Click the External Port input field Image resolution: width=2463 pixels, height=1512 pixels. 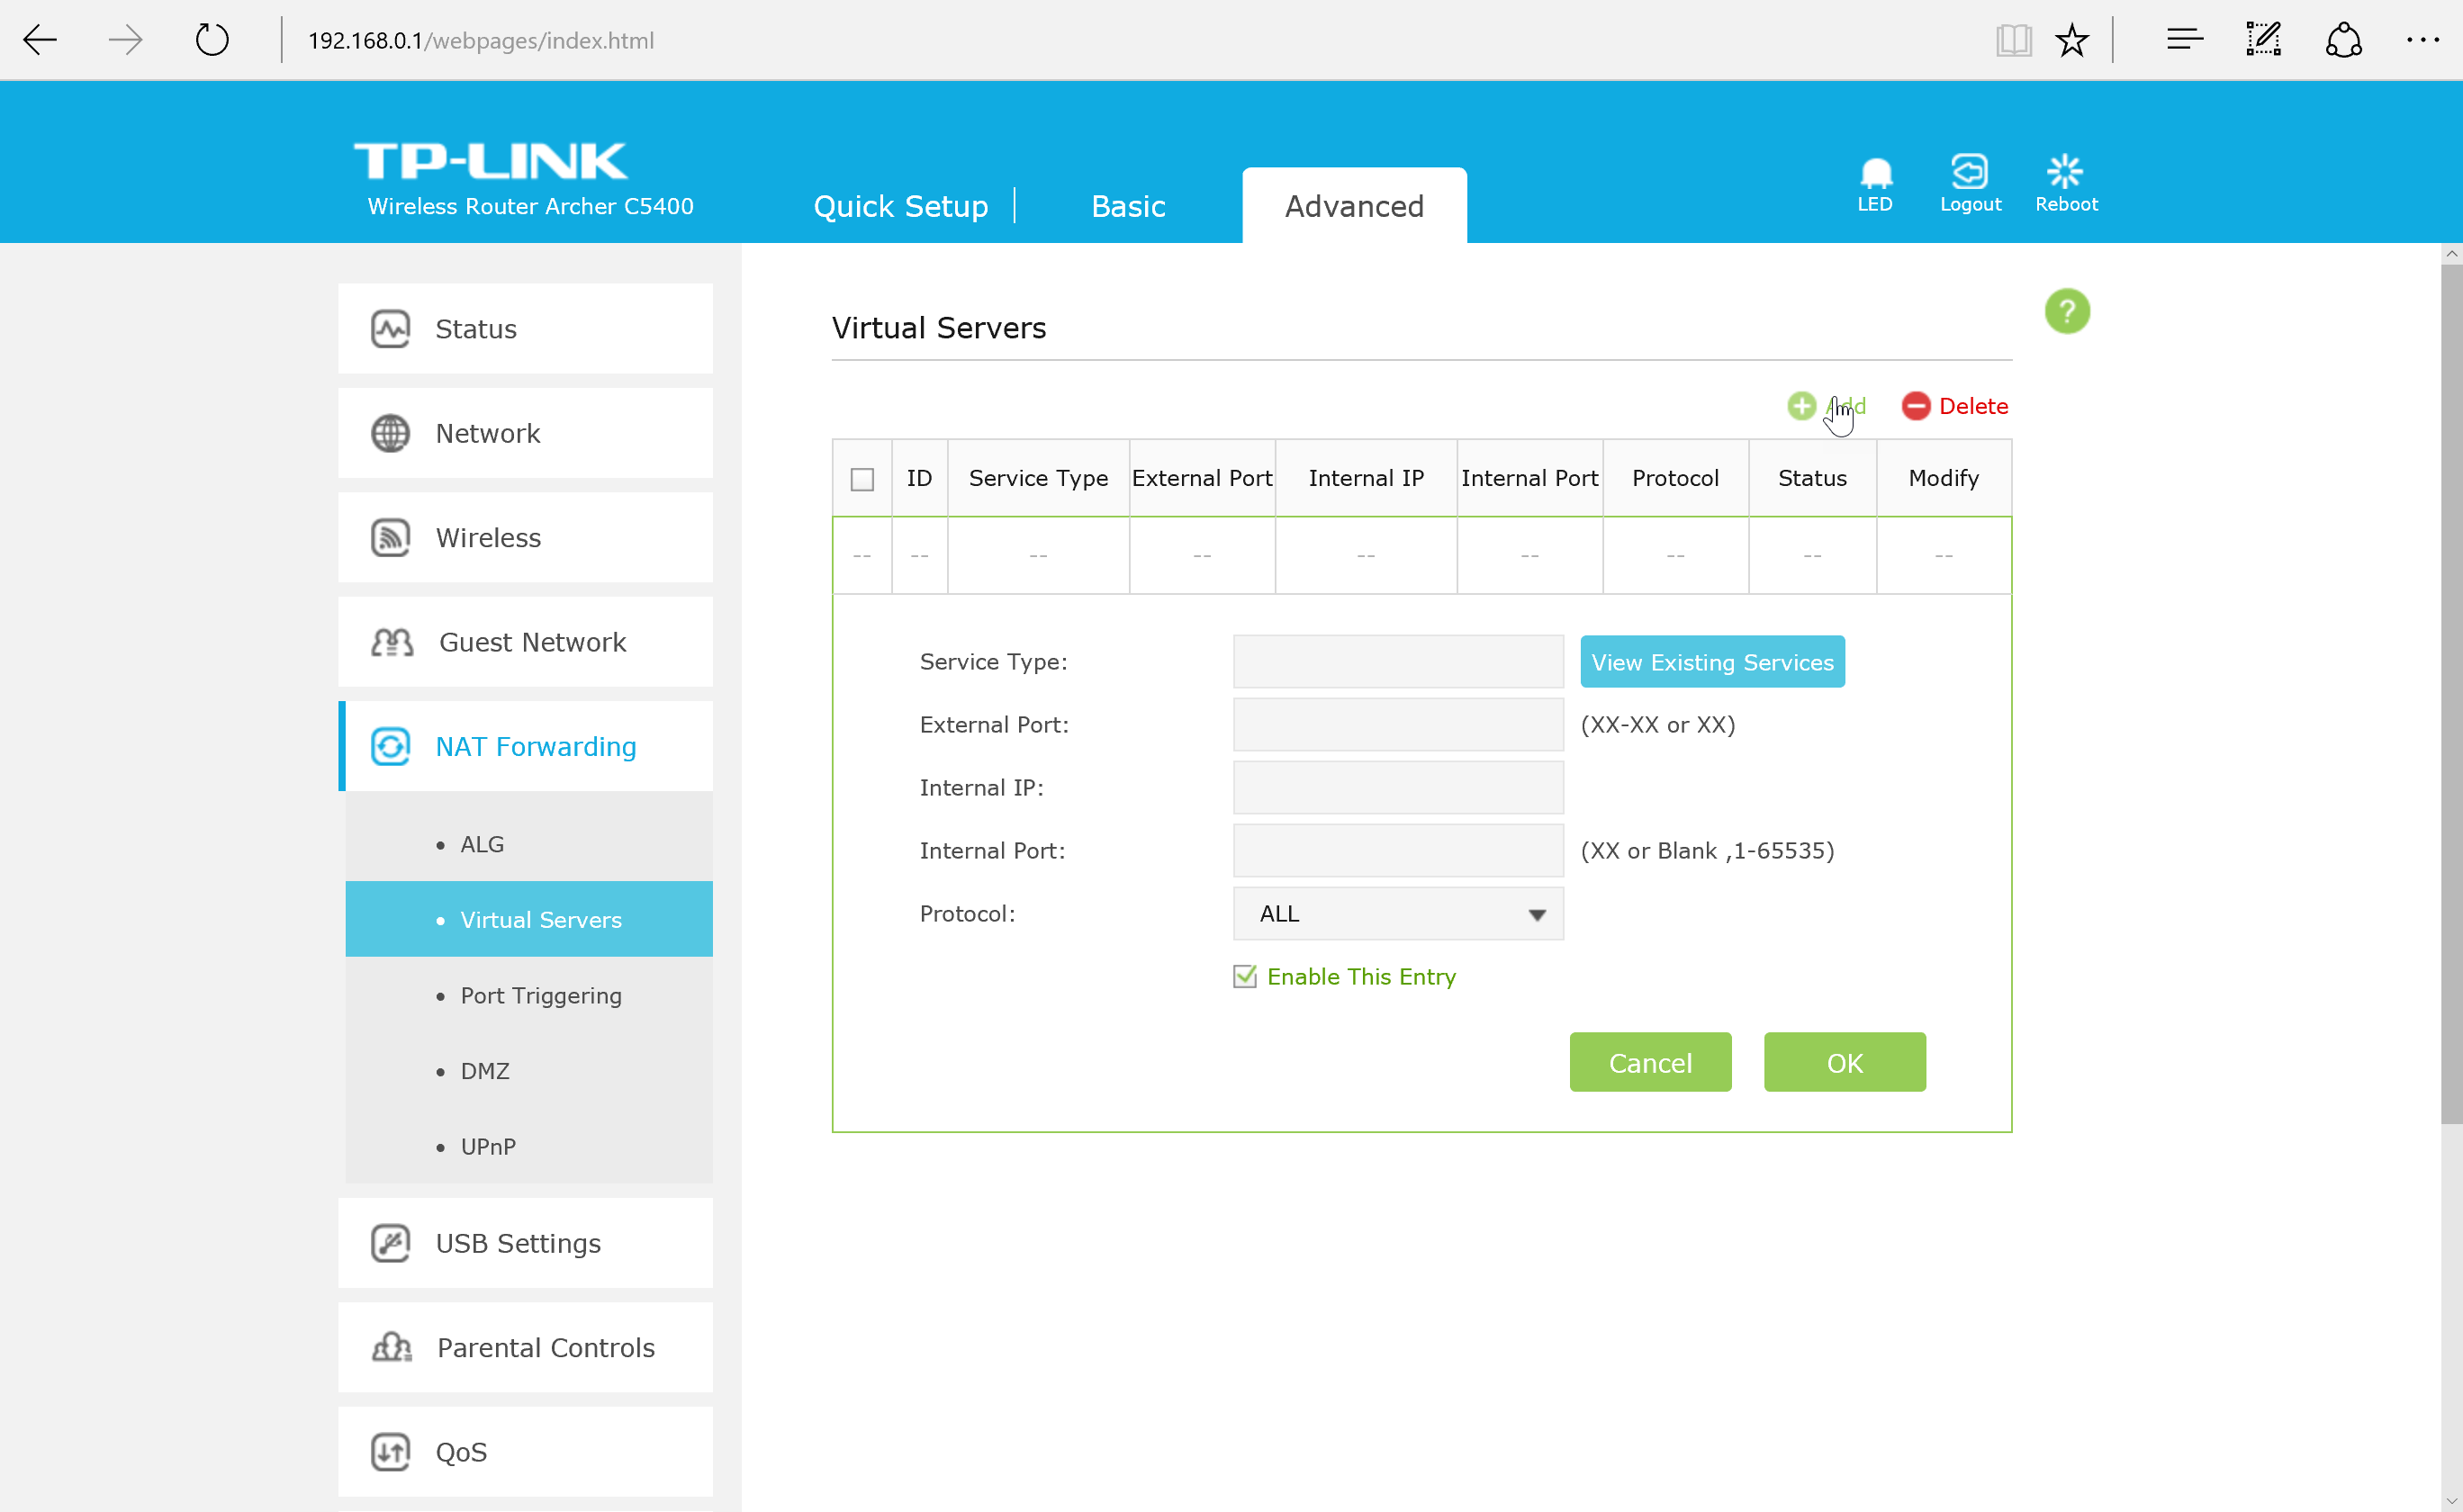click(1397, 725)
